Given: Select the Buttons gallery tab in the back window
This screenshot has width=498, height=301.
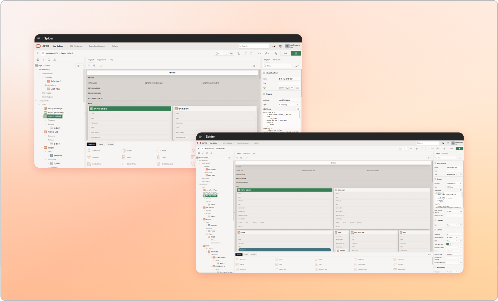Looking at the screenshot, I should [111, 144].
